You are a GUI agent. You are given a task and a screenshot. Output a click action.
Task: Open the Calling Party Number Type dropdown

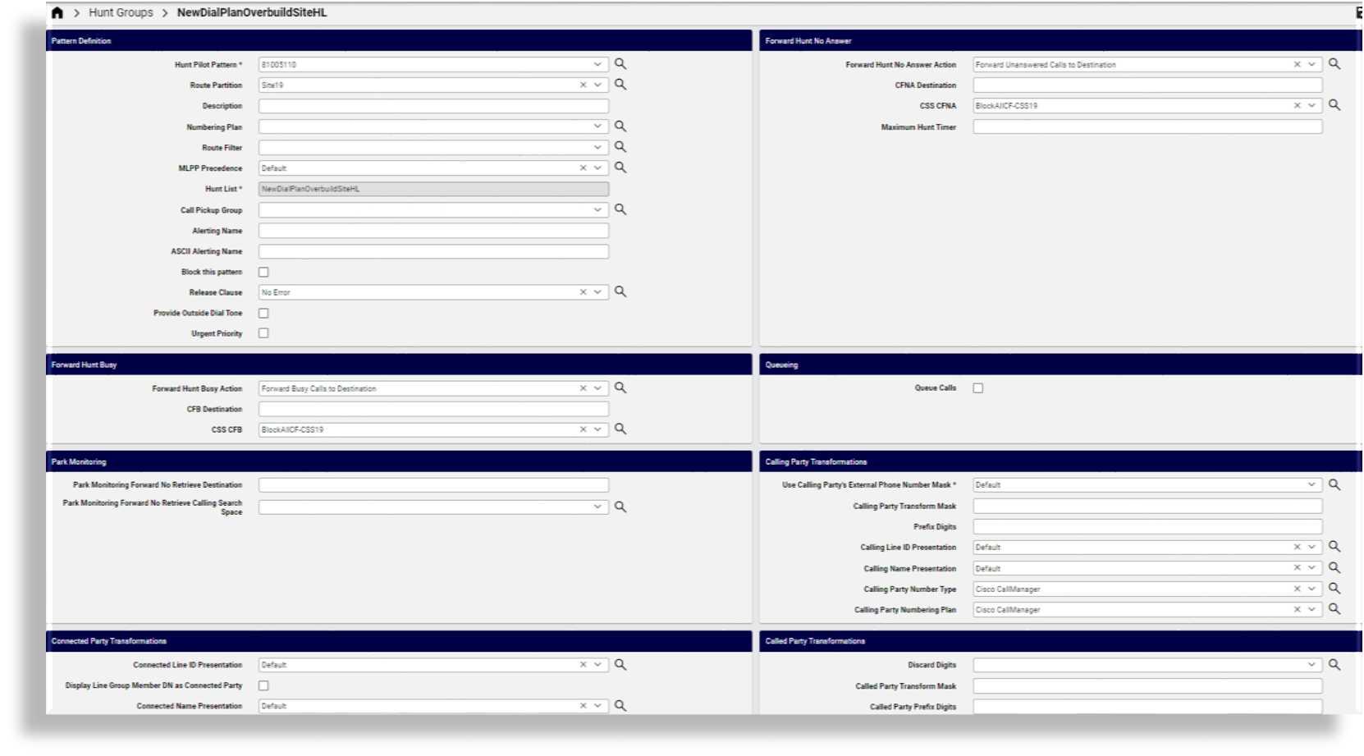point(1311,589)
